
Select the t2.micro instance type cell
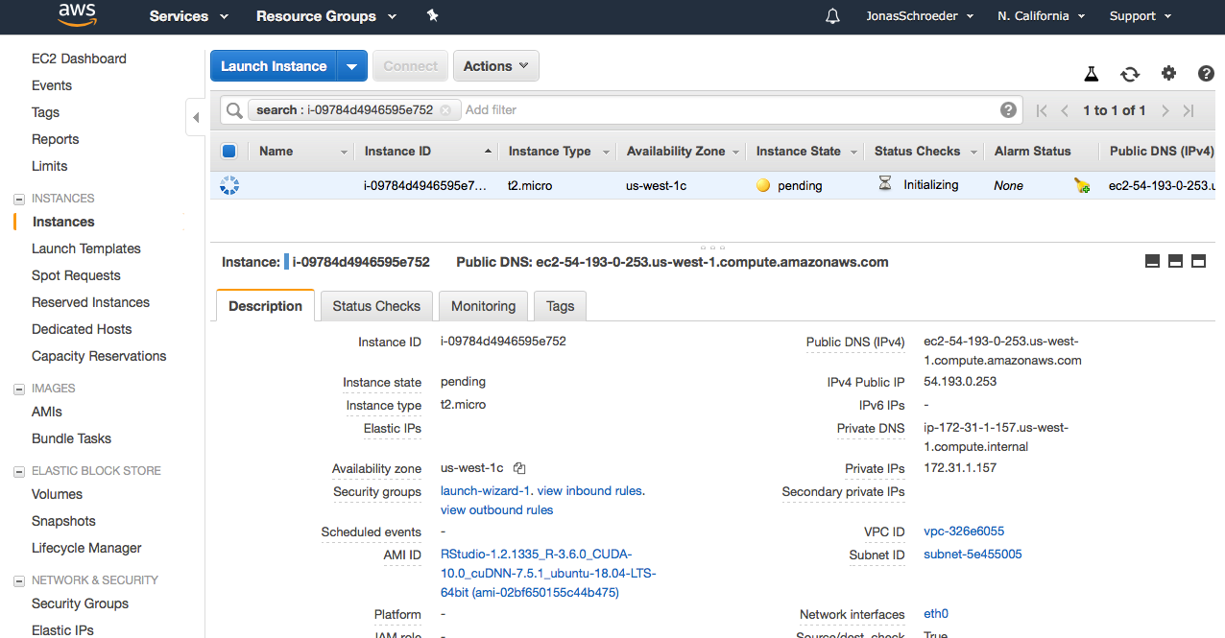(x=530, y=185)
